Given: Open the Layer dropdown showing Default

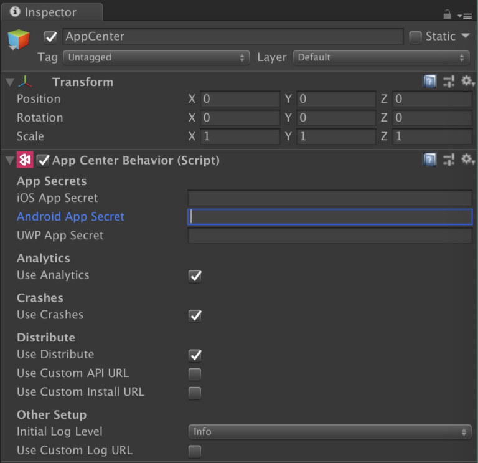Looking at the screenshot, I should point(381,57).
